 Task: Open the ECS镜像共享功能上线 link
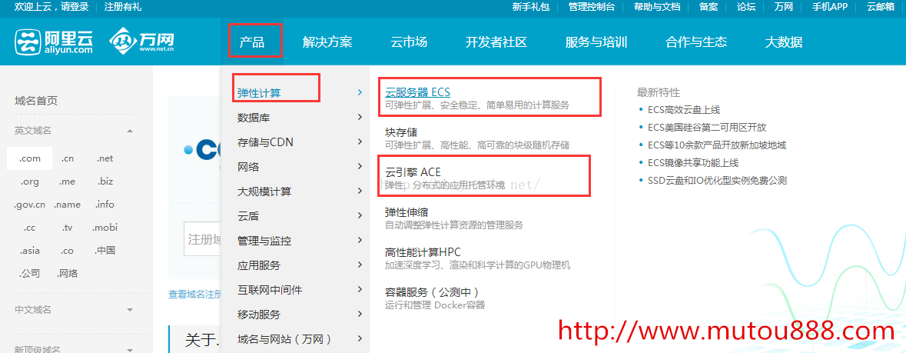693,163
